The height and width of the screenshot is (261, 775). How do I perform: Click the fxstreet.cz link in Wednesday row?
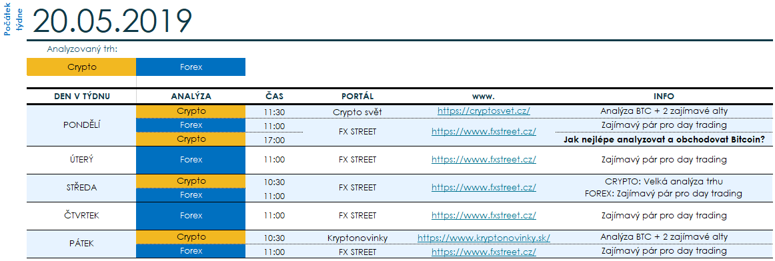click(484, 188)
